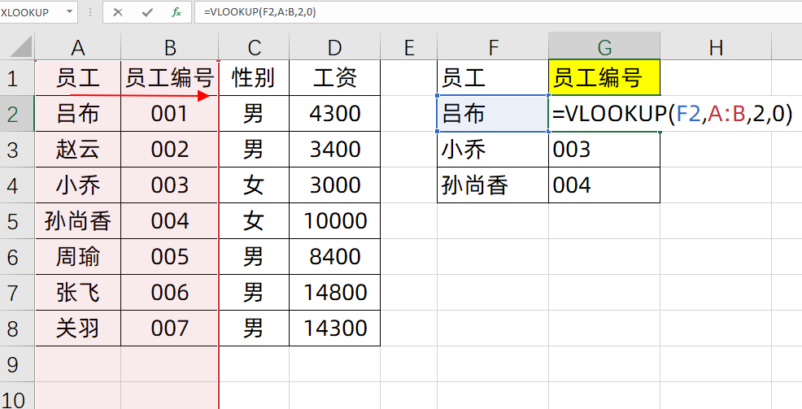Image resolution: width=802 pixels, height=409 pixels.
Task: Click gender cell for 小乔 row
Action: click(254, 185)
